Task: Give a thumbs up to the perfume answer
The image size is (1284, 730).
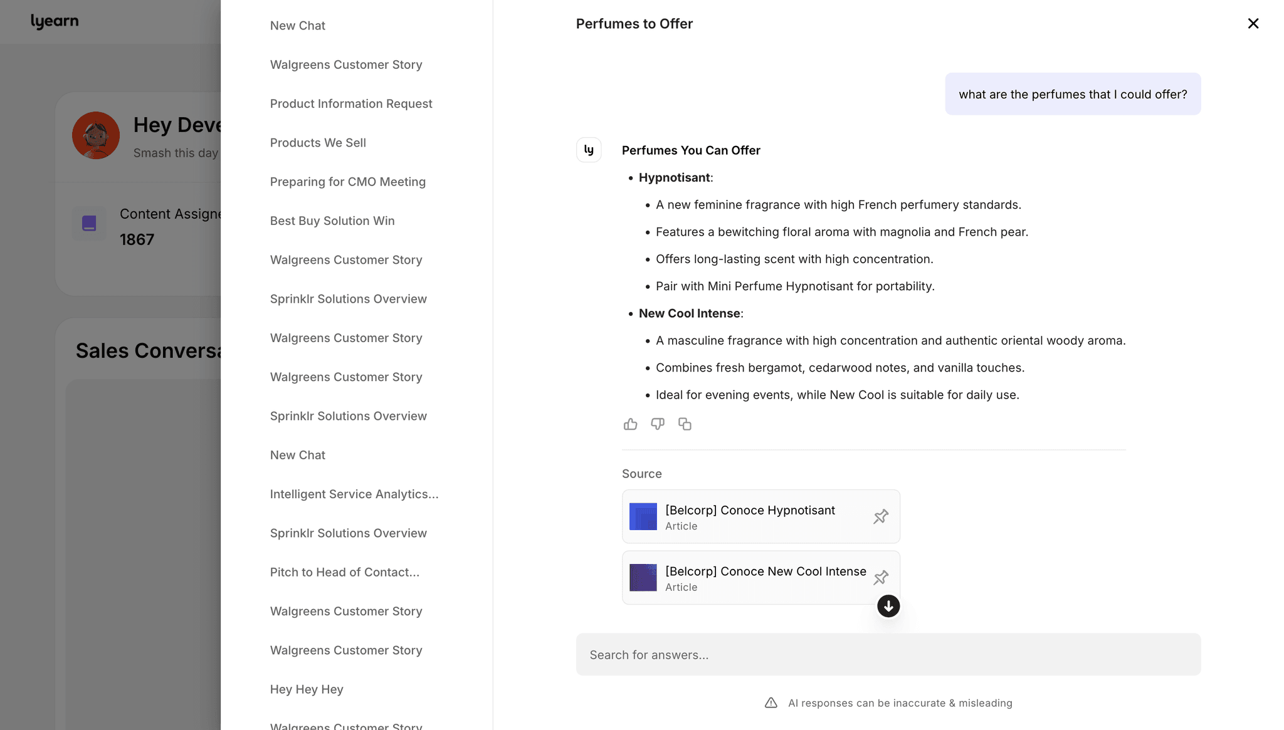Action: pos(630,424)
